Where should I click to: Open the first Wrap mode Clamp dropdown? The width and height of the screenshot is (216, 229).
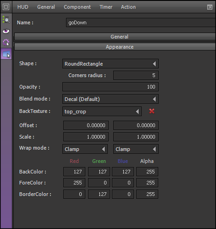[85, 149]
